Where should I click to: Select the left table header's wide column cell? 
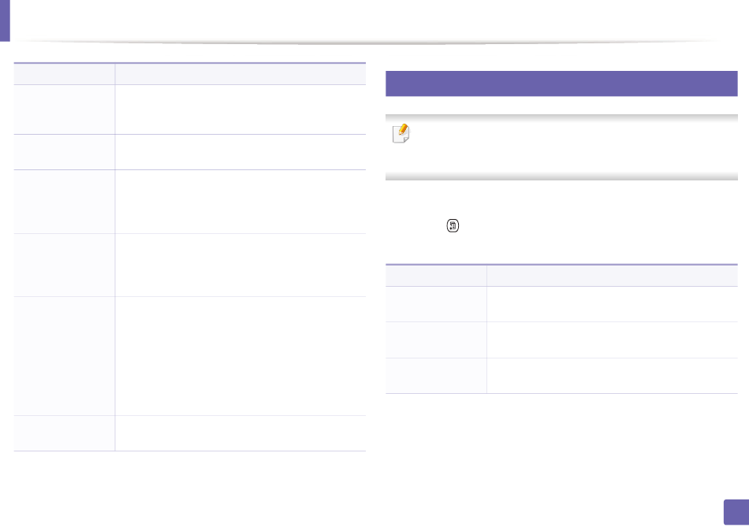(x=240, y=74)
